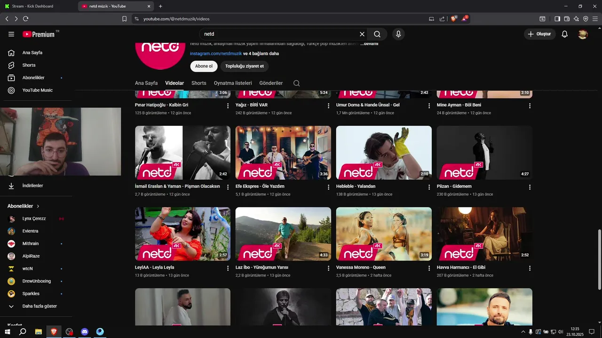Viewport: 602px width, 338px height.
Task: Open options for Havva Harmancı - El Gibi
Action: tap(530, 268)
